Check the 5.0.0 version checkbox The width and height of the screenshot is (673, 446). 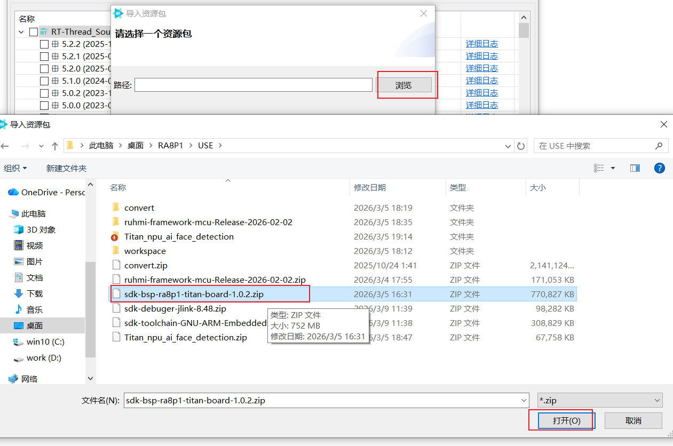[44, 106]
